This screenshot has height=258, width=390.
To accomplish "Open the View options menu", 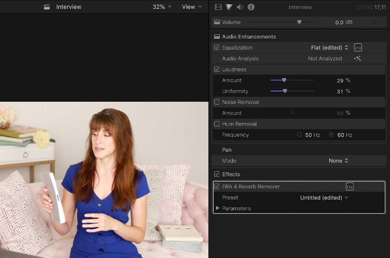I will click(x=192, y=7).
